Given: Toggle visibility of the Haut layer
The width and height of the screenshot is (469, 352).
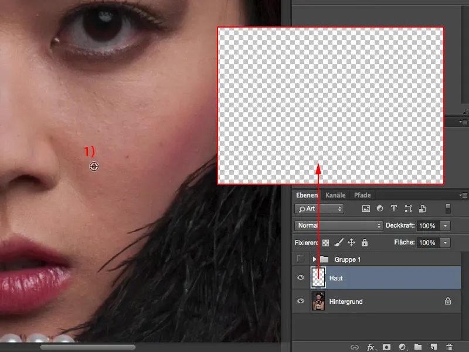Looking at the screenshot, I should click(301, 277).
